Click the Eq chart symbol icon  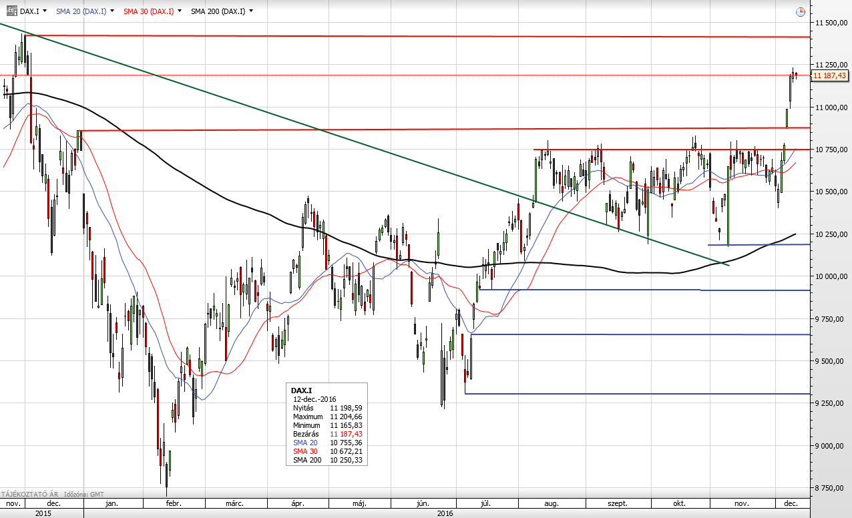point(12,11)
